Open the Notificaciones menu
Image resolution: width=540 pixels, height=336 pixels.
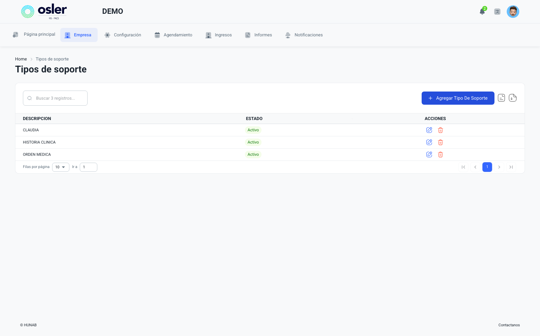[x=304, y=35]
